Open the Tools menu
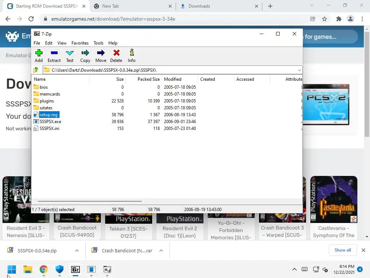370x278 pixels. pos(98,43)
